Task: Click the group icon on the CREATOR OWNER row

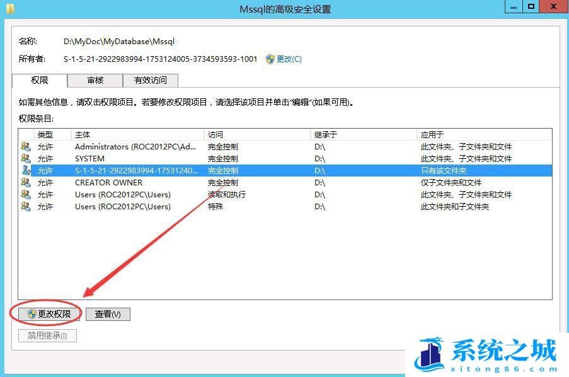Action: pyautogui.click(x=26, y=183)
